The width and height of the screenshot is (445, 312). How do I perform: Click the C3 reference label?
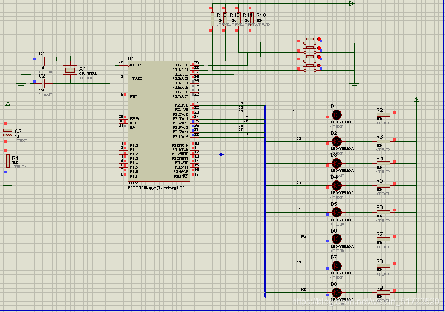click(x=18, y=132)
